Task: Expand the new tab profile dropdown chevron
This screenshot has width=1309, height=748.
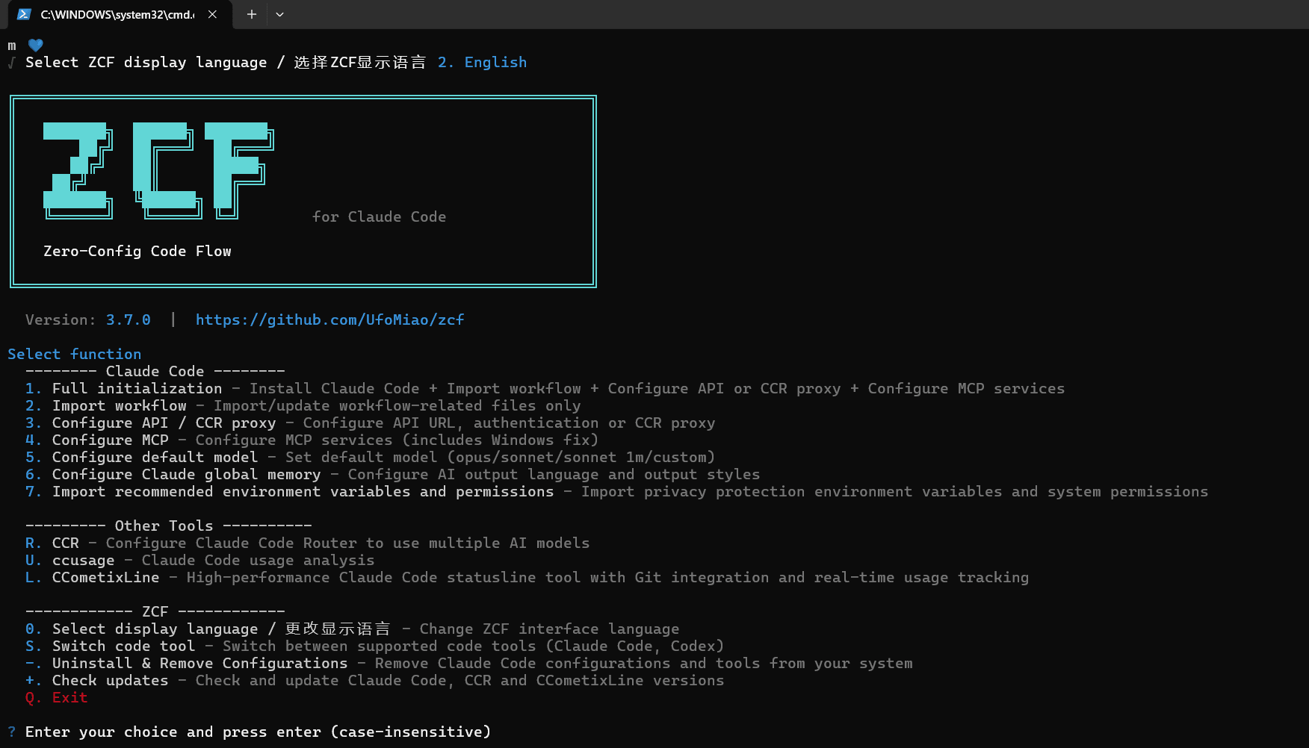Action: [x=279, y=14]
